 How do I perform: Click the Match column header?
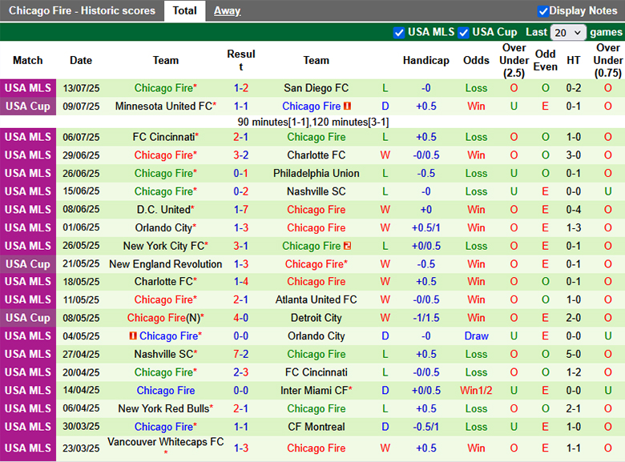27,60
